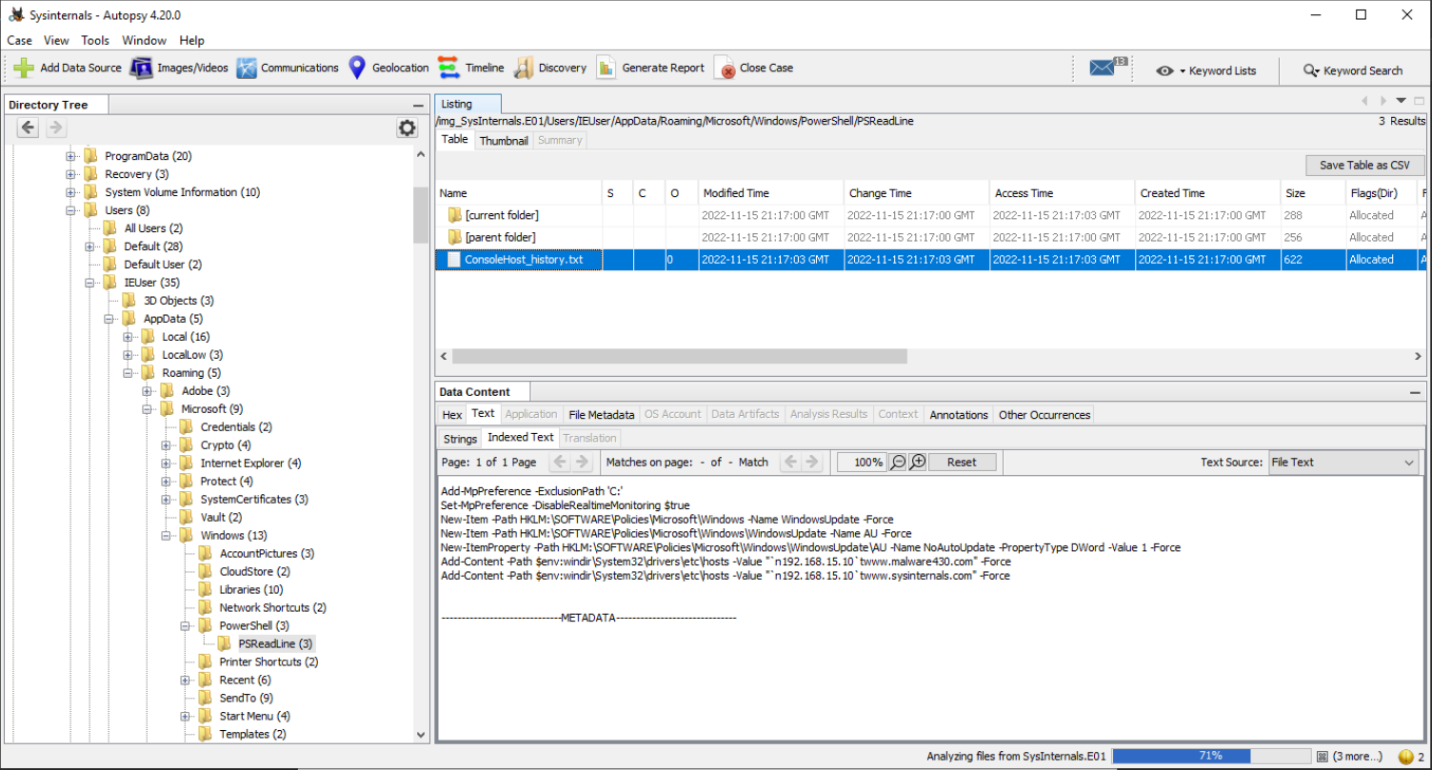Viewport: 1432px width, 770px height.
Task: Click Generate Report in toolbar
Action: (650, 69)
